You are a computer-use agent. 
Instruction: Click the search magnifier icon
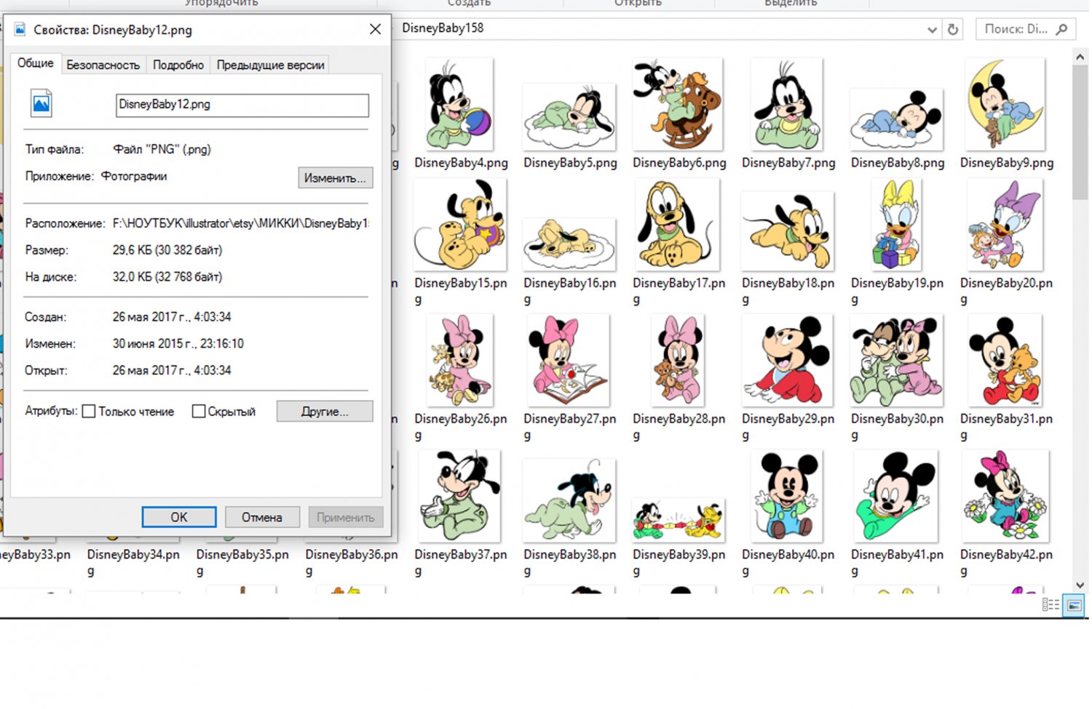[1062, 29]
